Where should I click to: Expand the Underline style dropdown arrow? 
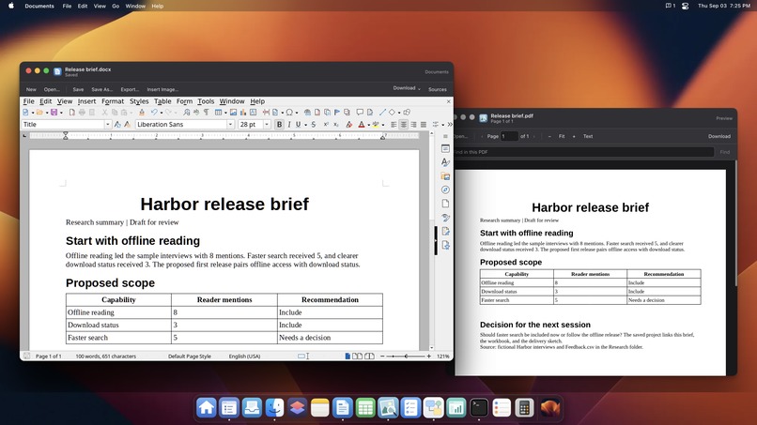click(x=305, y=125)
